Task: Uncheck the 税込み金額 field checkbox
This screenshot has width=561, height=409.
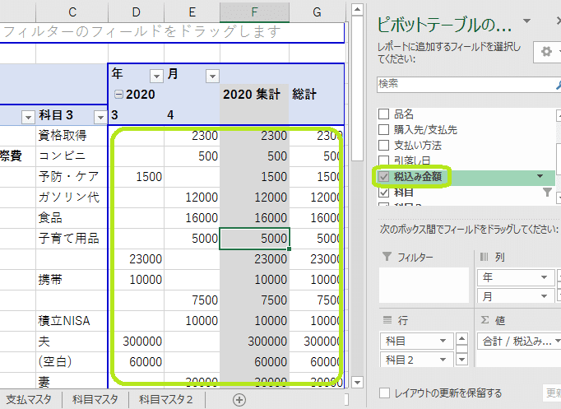Action: coord(383,176)
